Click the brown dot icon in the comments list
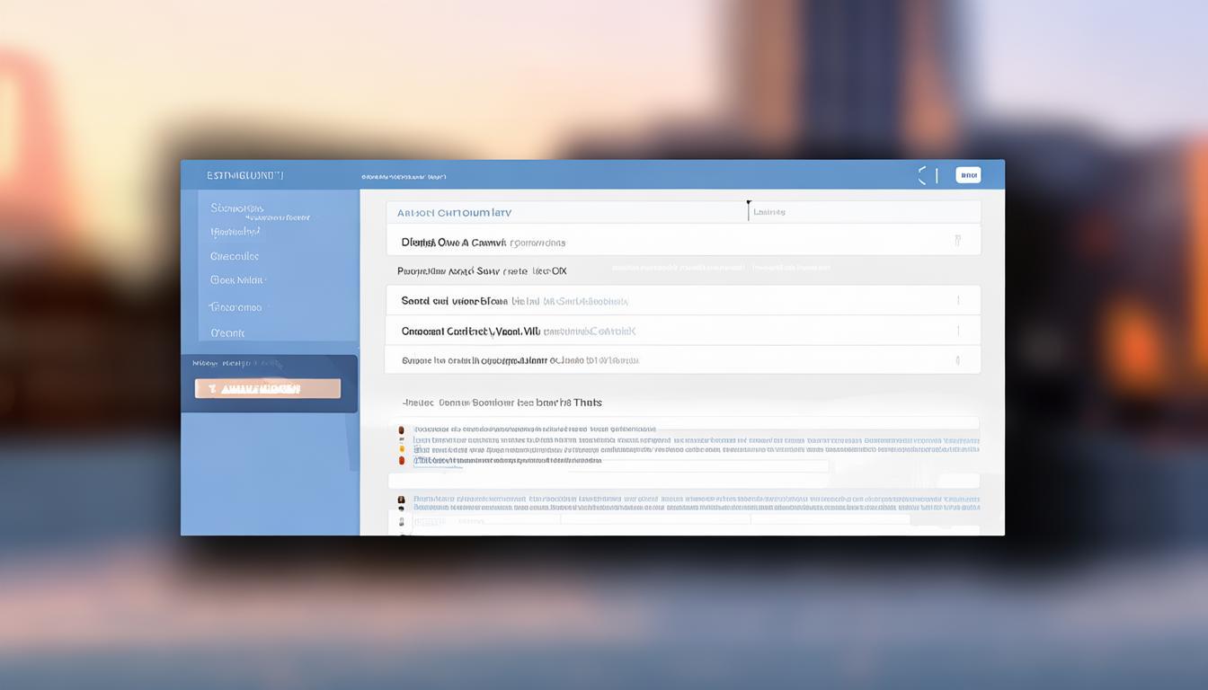This screenshot has height=690, width=1208. [x=401, y=430]
